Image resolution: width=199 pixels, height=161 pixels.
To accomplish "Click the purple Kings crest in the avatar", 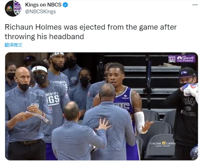I will tap(17, 8).
